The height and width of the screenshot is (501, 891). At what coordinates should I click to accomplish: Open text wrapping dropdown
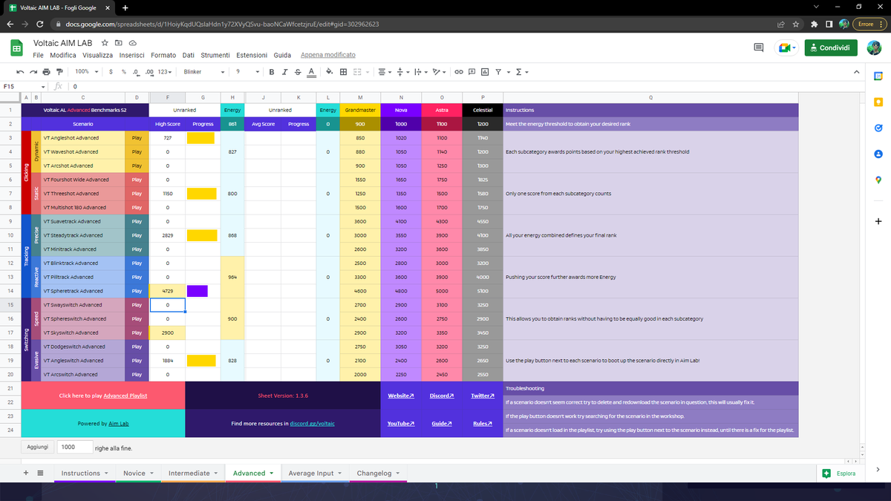(422, 72)
